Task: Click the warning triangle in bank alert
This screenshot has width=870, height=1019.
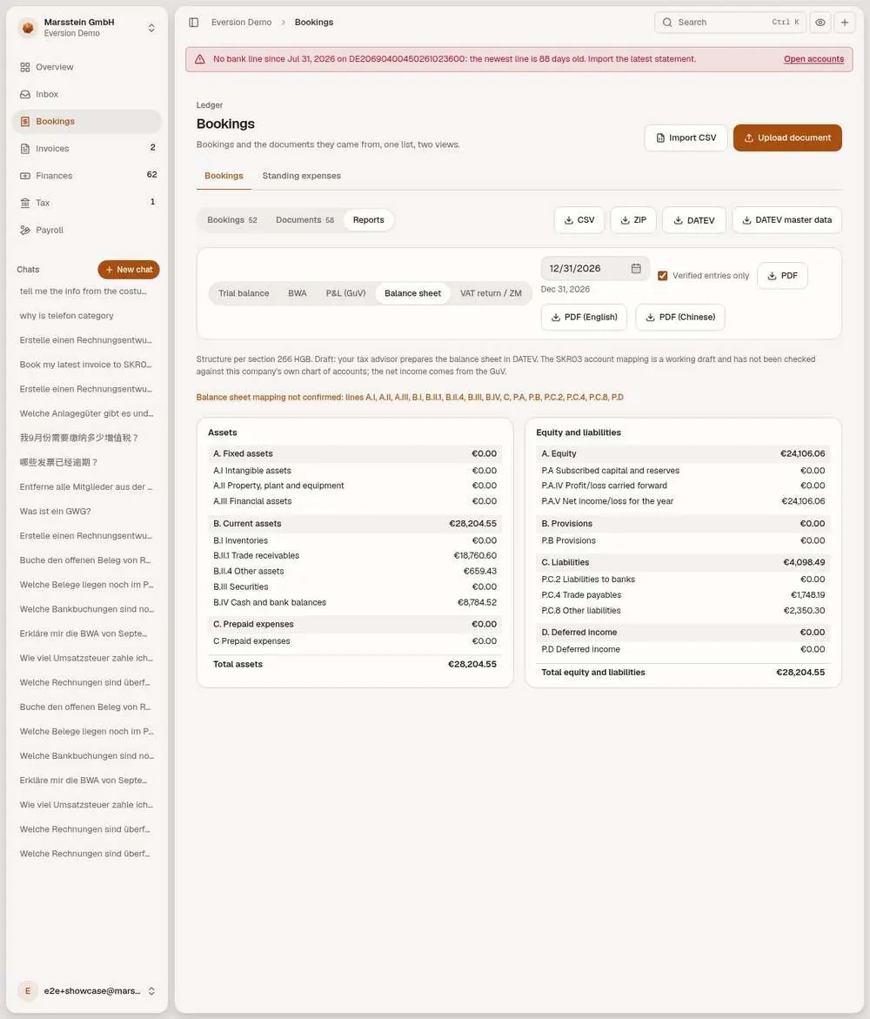Action: tap(200, 59)
